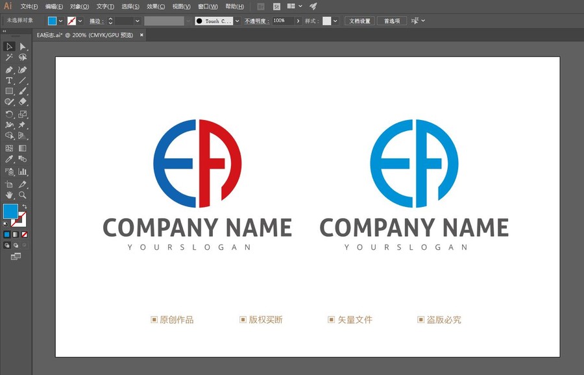Pick the Rectangle tool
Image resolution: width=584 pixels, height=375 pixels.
point(9,91)
